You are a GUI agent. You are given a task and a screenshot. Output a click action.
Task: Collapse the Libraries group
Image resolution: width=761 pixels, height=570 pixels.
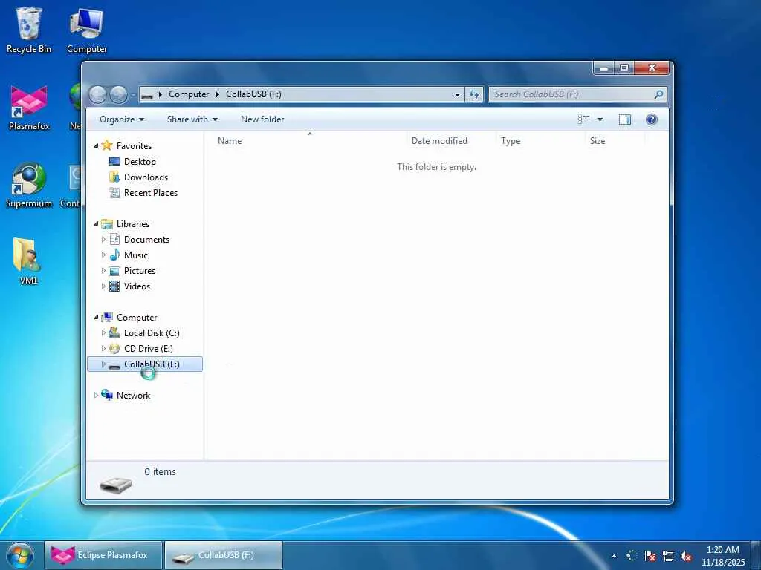pyautogui.click(x=96, y=224)
